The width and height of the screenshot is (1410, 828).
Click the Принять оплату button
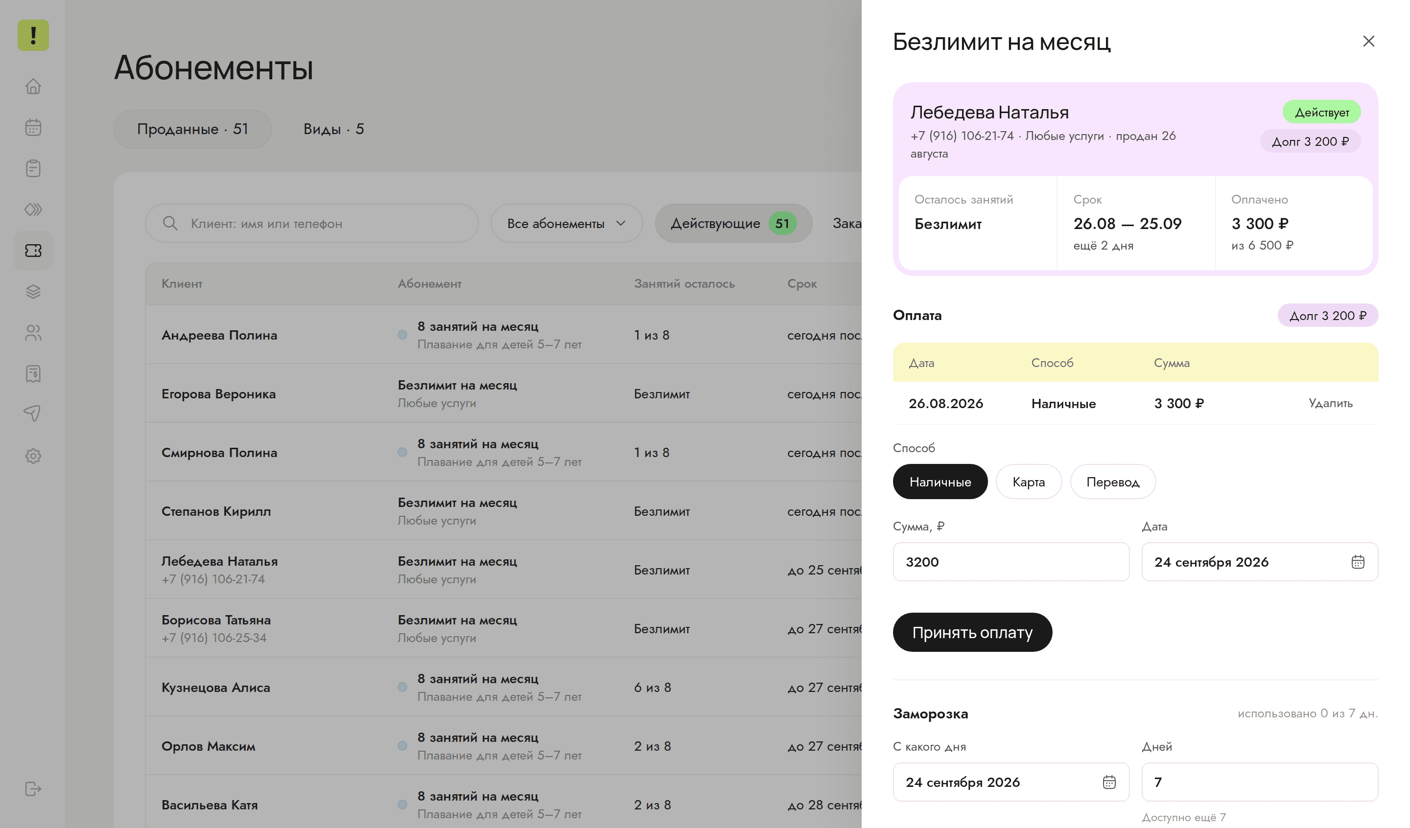click(x=972, y=632)
